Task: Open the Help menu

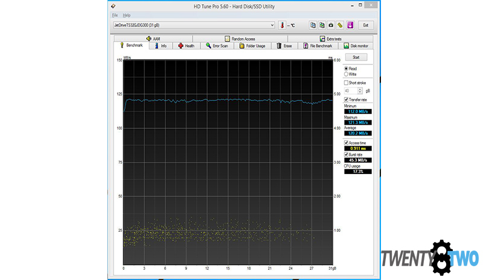Action: (x=127, y=15)
